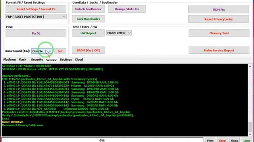Click the 'Verify C:\InfinityBox' log line

point(69,115)
